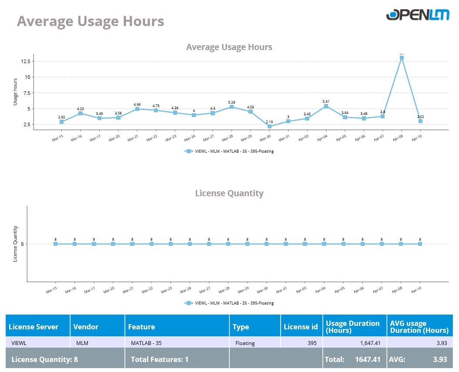Select the Mar-15 data point labeled 2.92
Screen dimensions: 459x372
point(61,122)
